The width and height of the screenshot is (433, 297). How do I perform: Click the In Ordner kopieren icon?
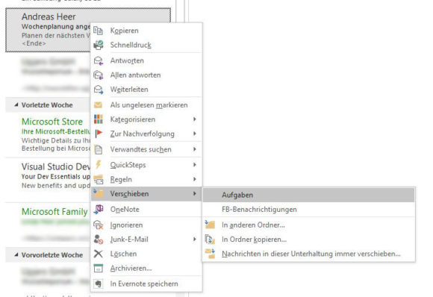click(x=210, y=239)
